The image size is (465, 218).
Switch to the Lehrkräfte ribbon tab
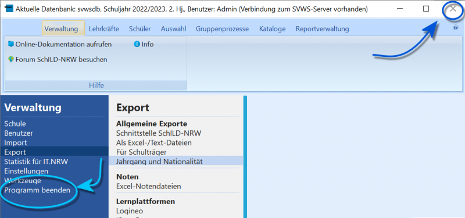pos(104,29)
